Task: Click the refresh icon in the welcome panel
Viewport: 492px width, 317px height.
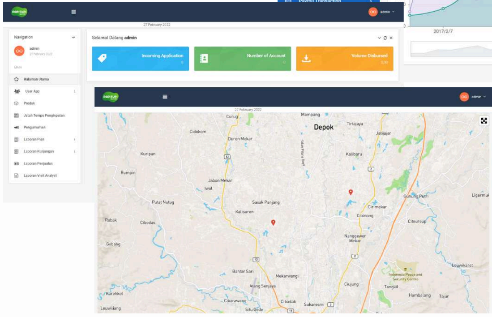Action: (x=385, y=38)
